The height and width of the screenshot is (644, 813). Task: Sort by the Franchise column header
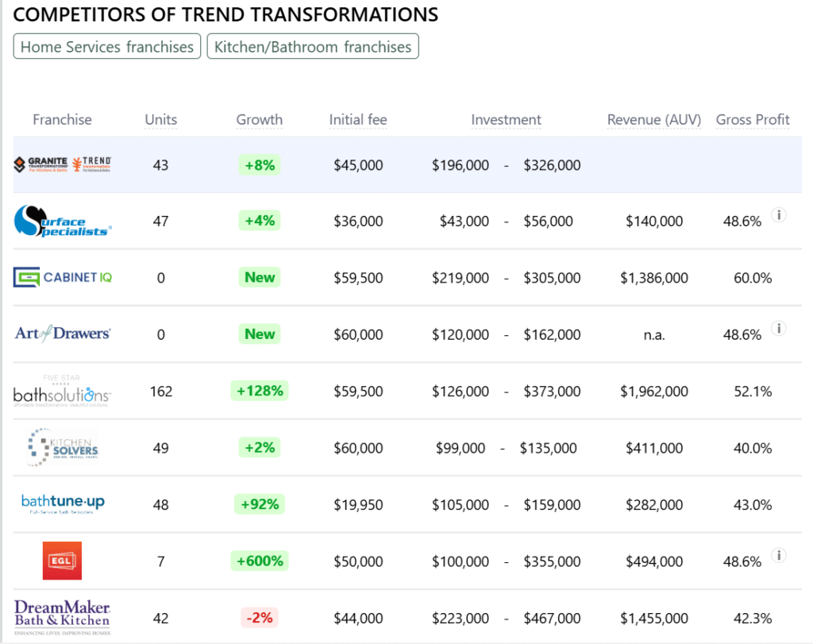(x=62, y=120)
